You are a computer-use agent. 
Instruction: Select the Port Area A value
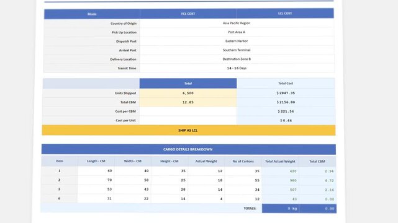pyautogui.click(x=237, y=32)
